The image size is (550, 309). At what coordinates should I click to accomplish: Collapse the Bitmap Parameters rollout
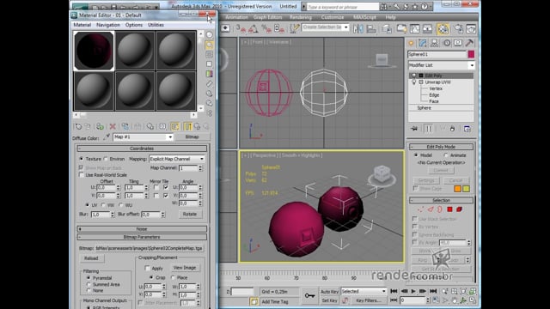[x=142, y=237]
